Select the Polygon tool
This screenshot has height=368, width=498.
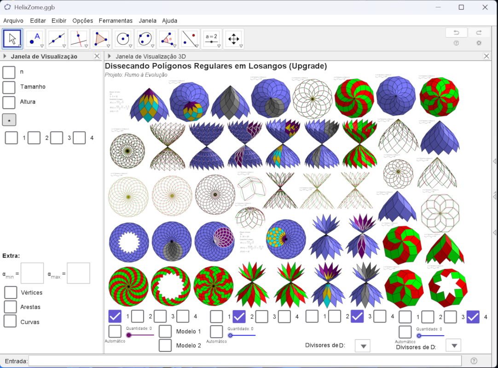point(101,39)
